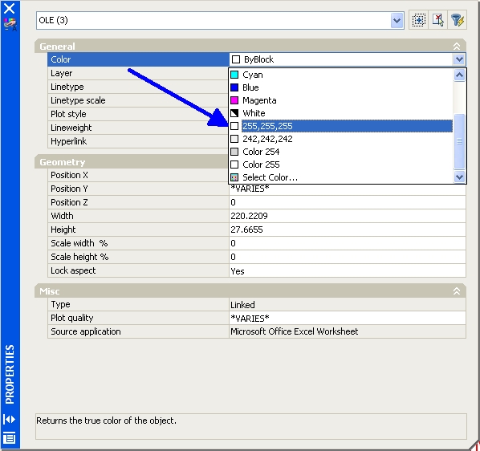Click the Select Objects icon

(438, 20)
